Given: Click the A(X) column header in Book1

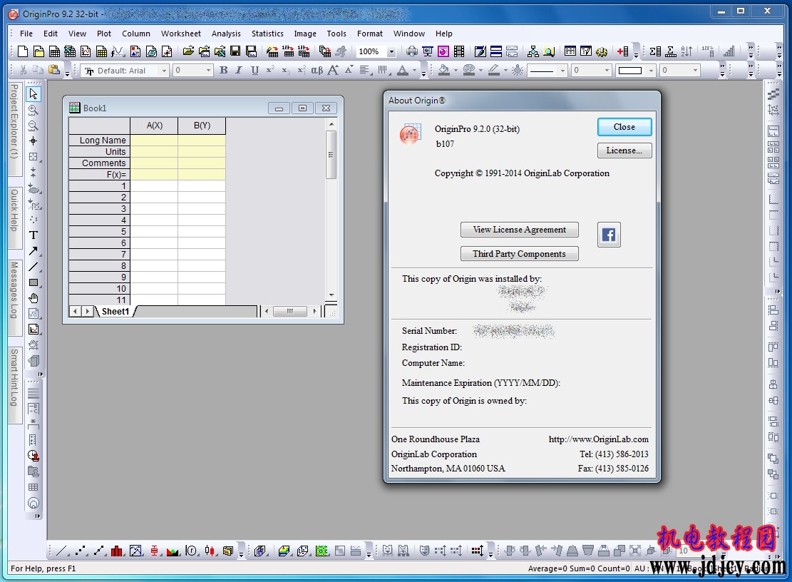Looking at the screenshot, I should [155, 126].
